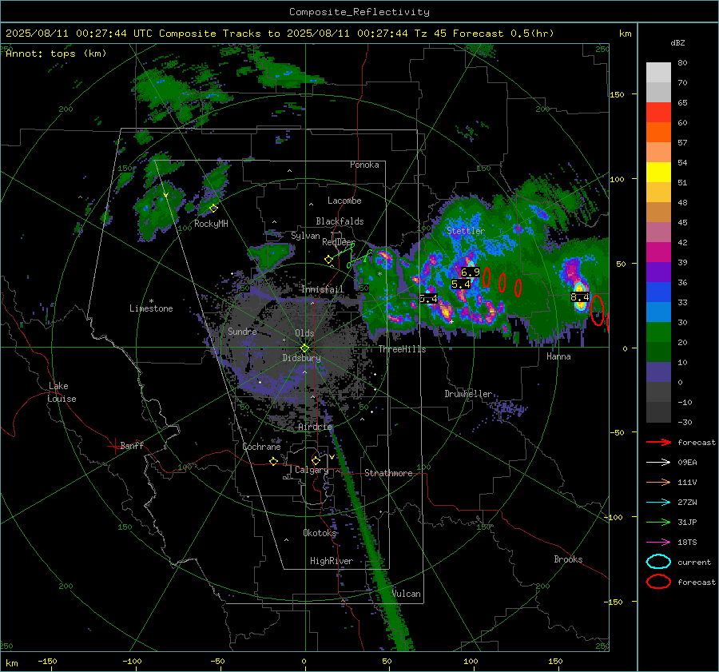Pick the yellow 54–51 dBZ color swatch
Viewport: 719px width, 672px height.
coord(658,173)
